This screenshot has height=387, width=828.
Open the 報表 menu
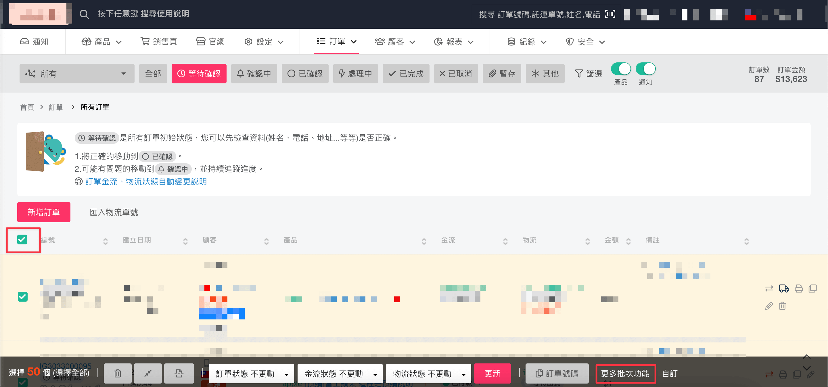pos(454,42)
